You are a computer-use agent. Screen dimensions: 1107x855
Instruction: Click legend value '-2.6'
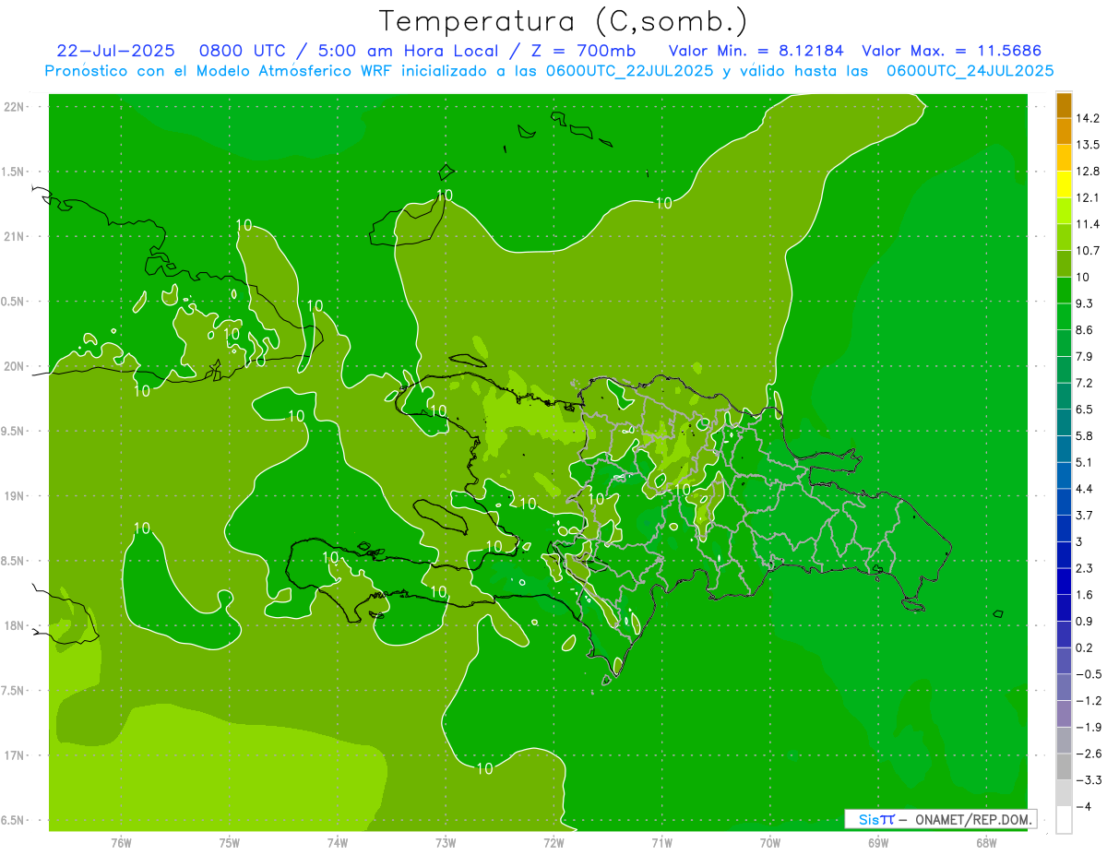point(1089,754)
